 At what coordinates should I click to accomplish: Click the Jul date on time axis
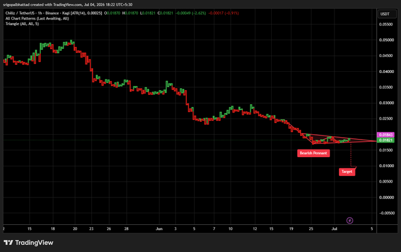click(x=334, y=229)
